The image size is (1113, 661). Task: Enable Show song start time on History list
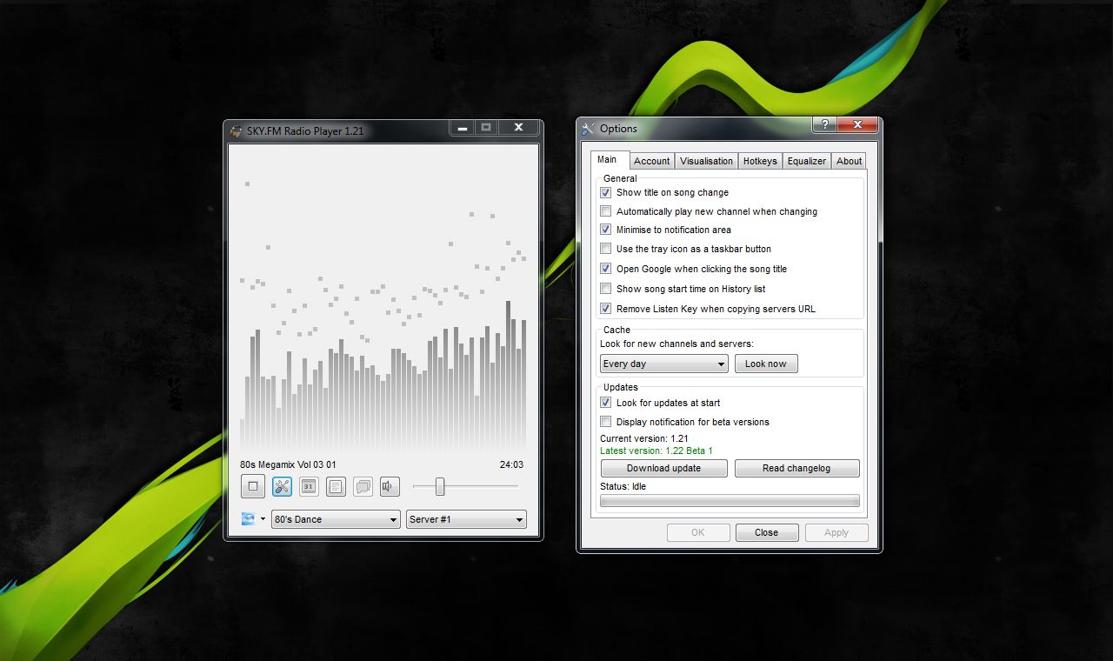coord(606,289)
